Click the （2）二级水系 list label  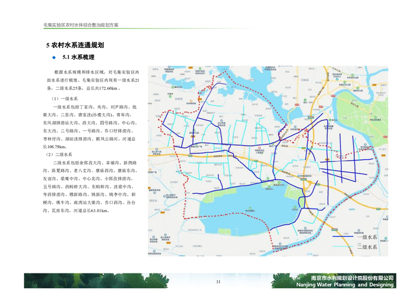(64, 154)
